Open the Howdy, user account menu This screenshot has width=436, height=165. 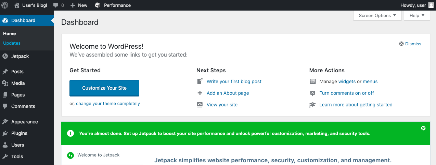point(417,5)
